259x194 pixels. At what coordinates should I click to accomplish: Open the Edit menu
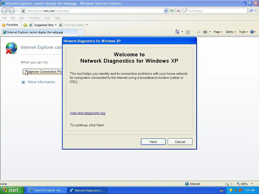pos(13,18)
